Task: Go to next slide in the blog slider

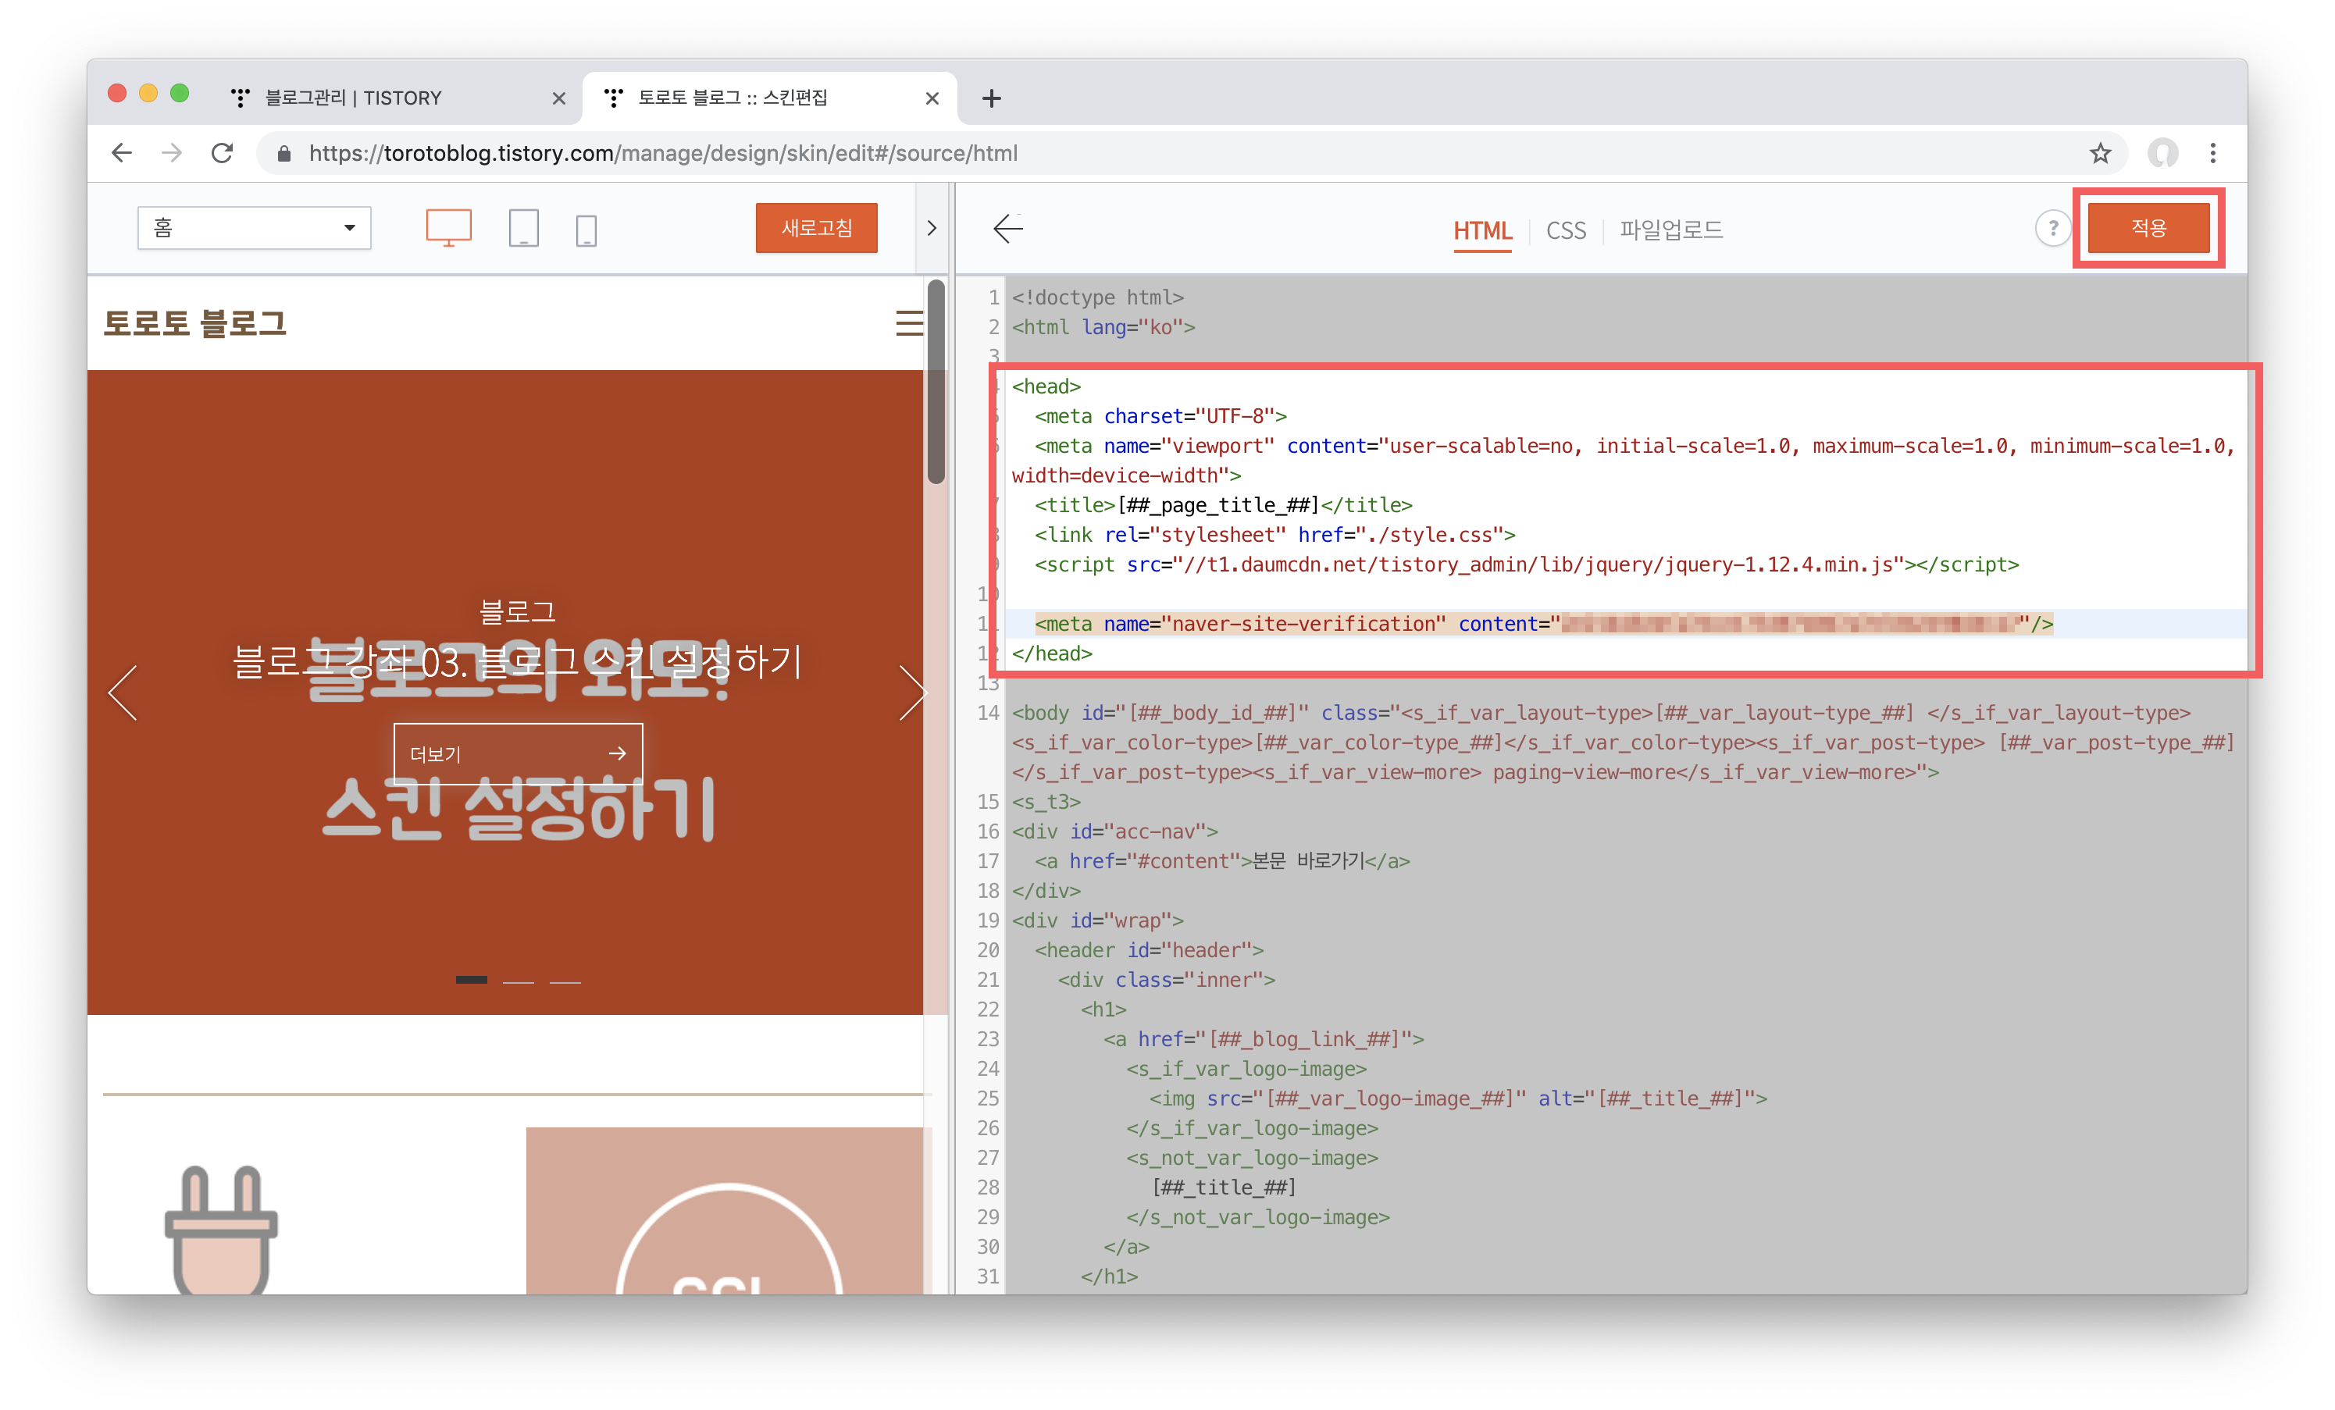Action: (x=911, y=693)
